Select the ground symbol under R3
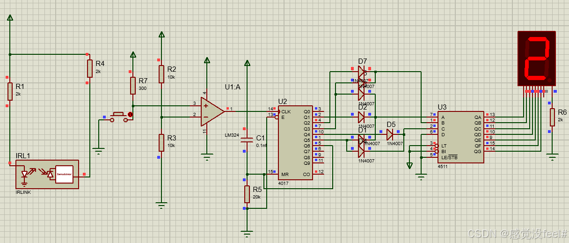This screenshot has width=569, height=243. 161,204
